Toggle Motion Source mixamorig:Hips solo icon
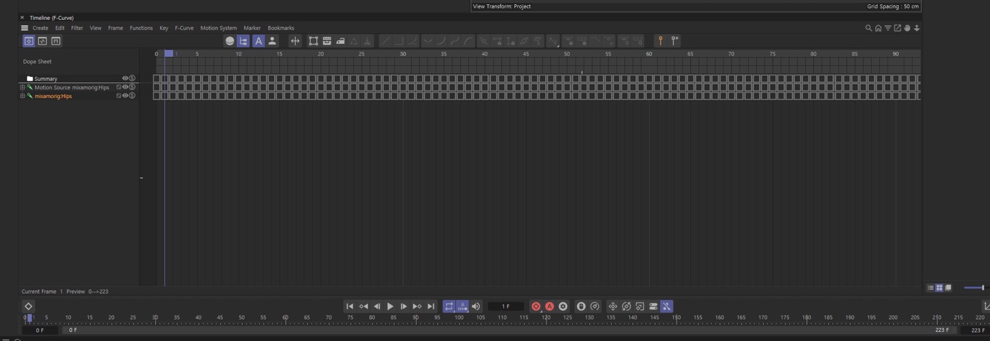Image resolution: width=990 pixels, height=341 pixels. click(x=132, y=87)
